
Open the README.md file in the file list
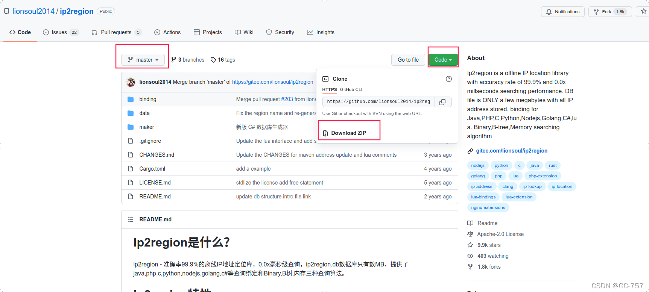(155, 197)
